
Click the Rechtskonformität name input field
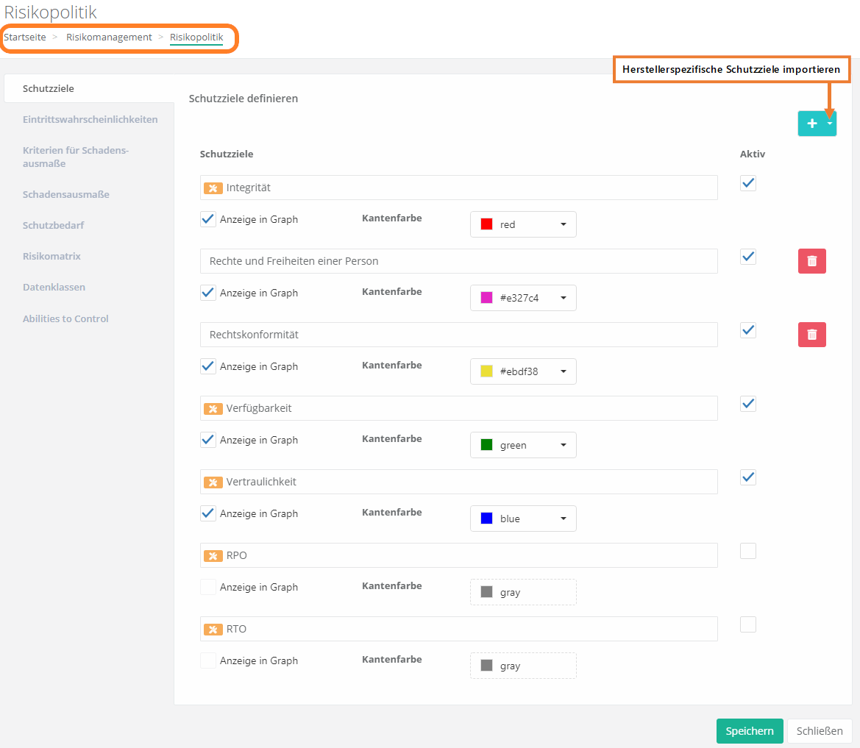tap(458, 335)
